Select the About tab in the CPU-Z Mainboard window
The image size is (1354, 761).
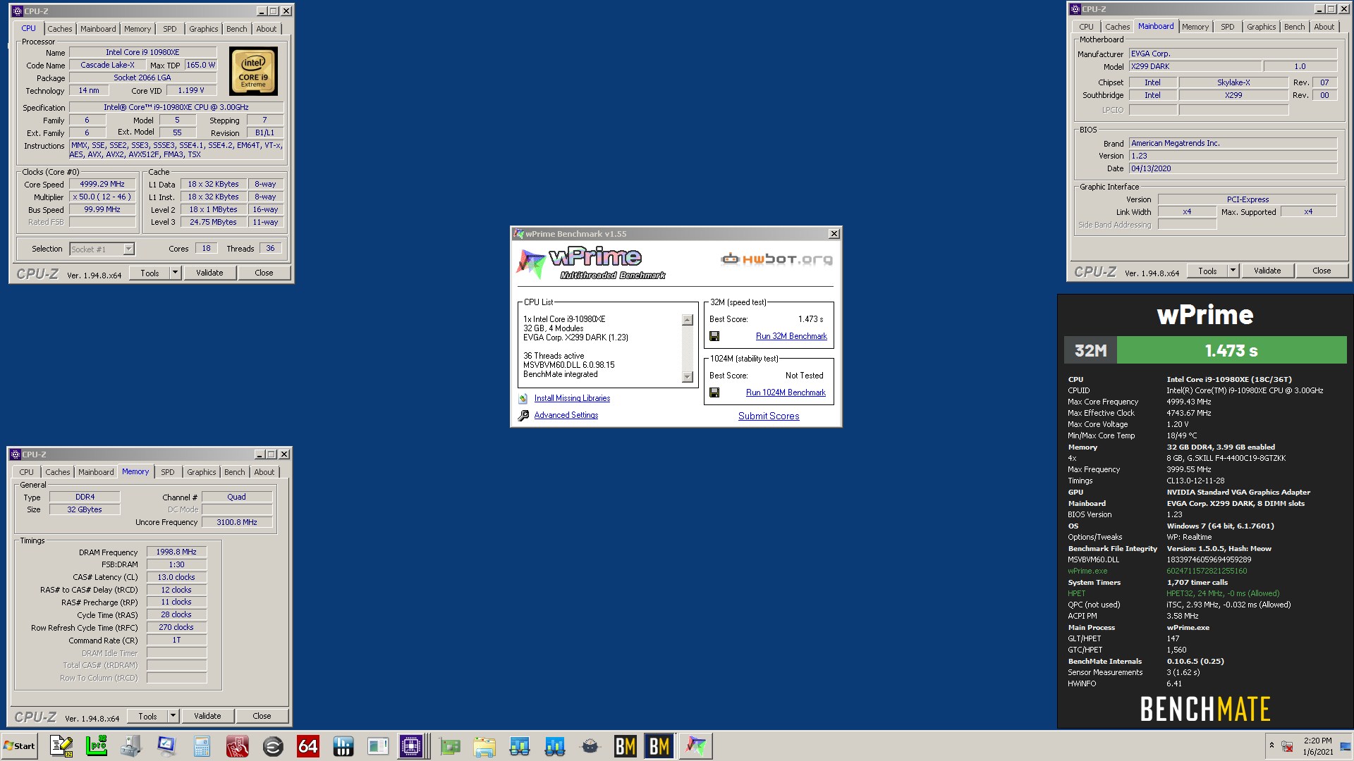[x=1324, y=27]
